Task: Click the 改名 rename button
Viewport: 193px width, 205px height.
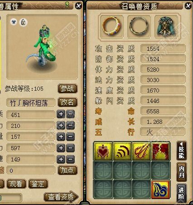Action: pyautogui.click(x=68, y=102)
